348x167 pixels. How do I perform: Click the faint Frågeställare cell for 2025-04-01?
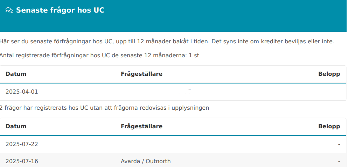182,92
